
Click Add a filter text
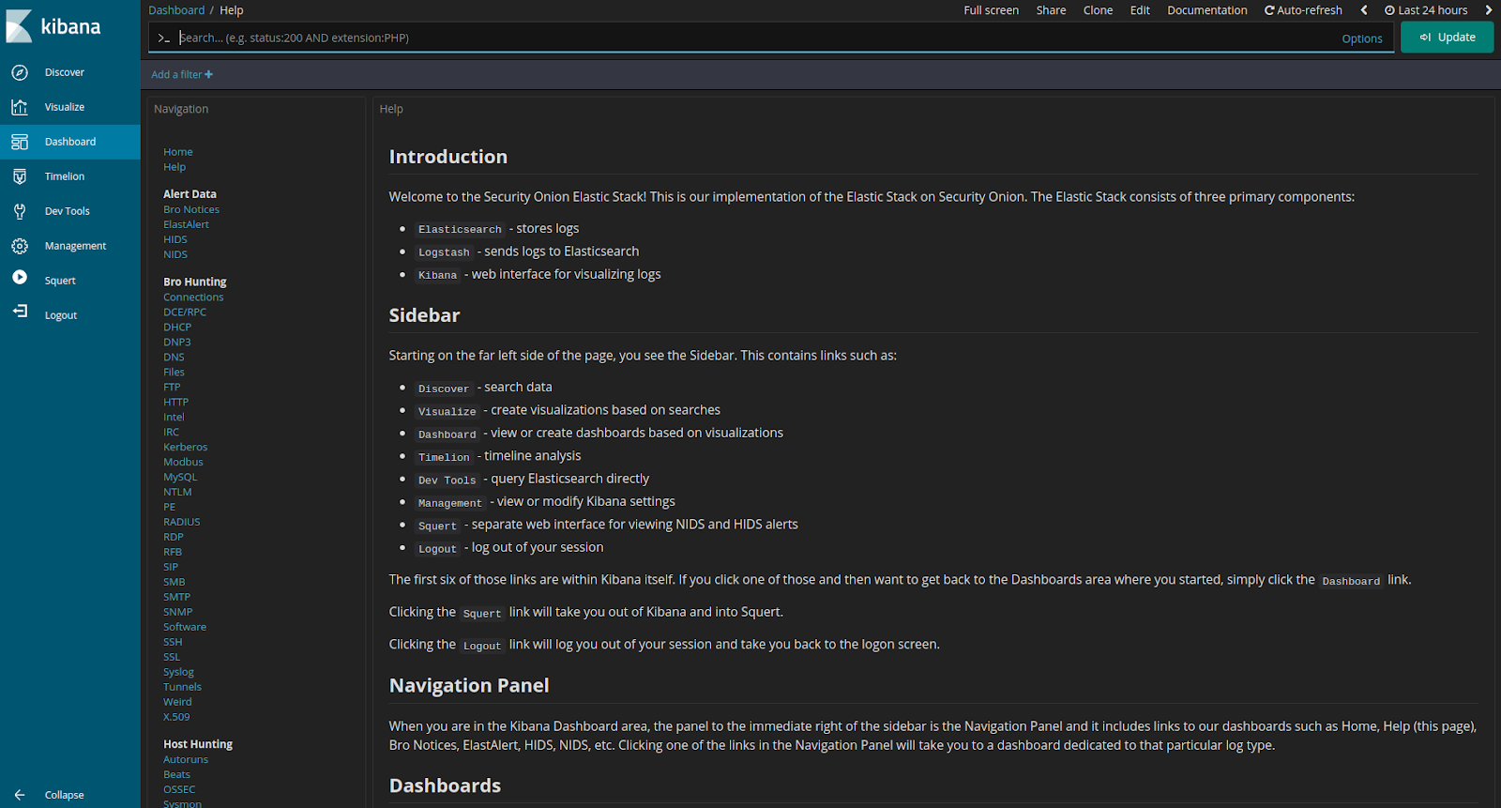(176, 74)
